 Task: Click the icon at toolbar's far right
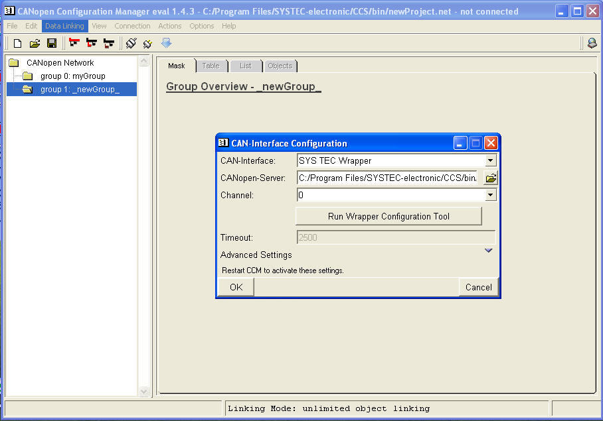[x=591, y=42]
